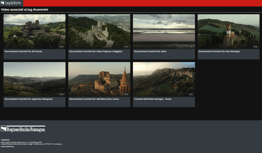Open the GAL Altra Romagna tower thumbnail
This screenshot has width=262, height=153.
[228, 31]
